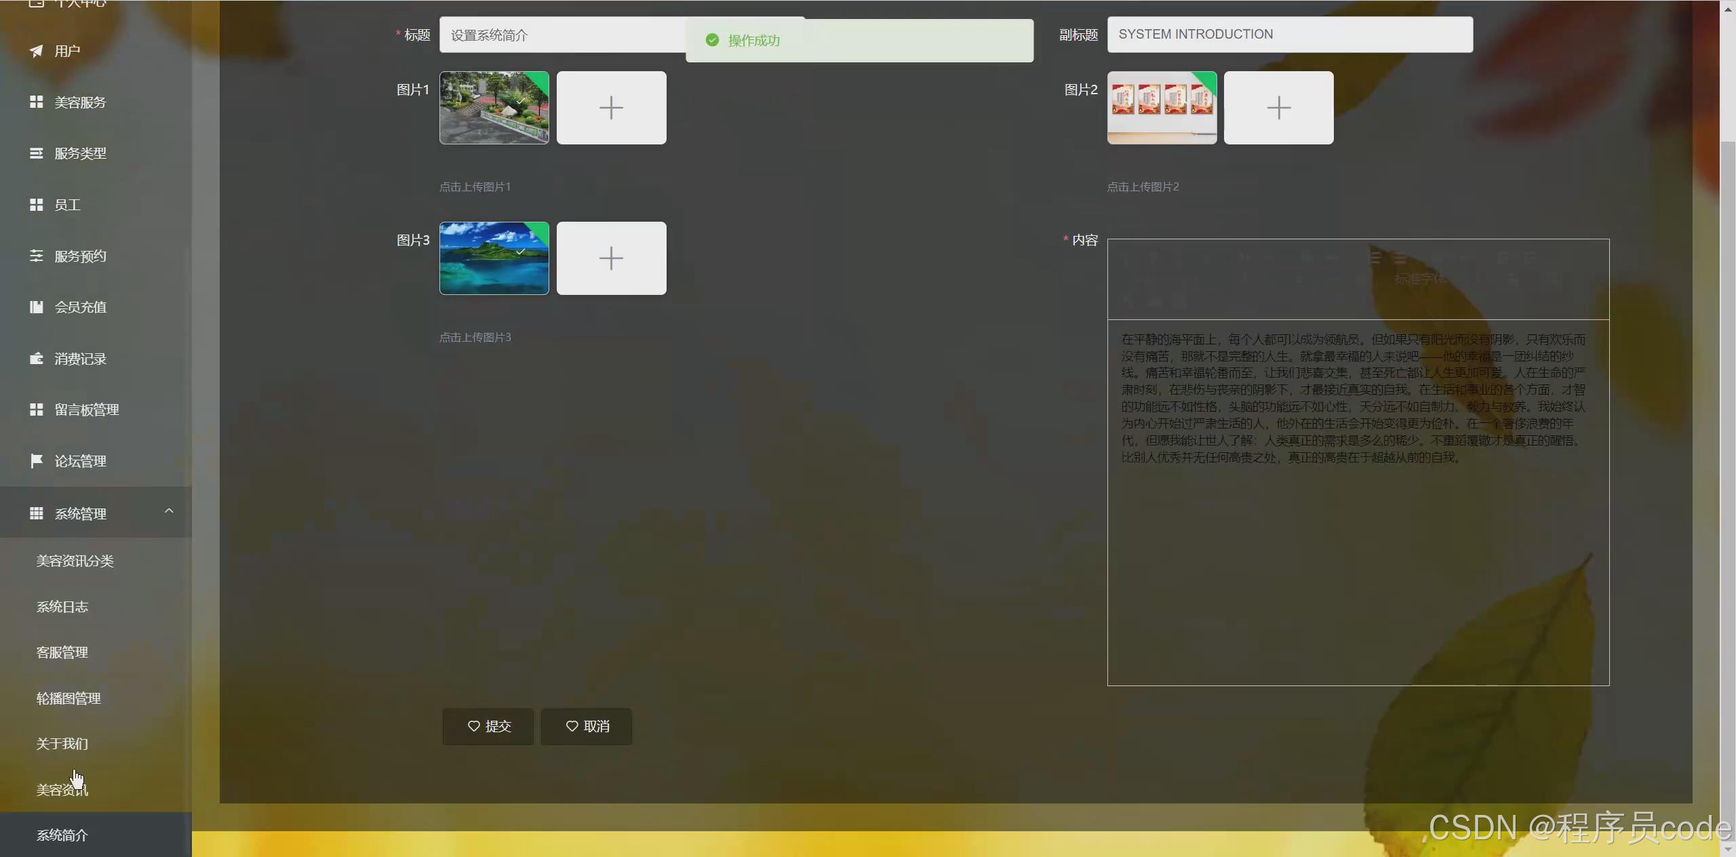
Task: Open the 员工 management section
Action: (67, 204)
